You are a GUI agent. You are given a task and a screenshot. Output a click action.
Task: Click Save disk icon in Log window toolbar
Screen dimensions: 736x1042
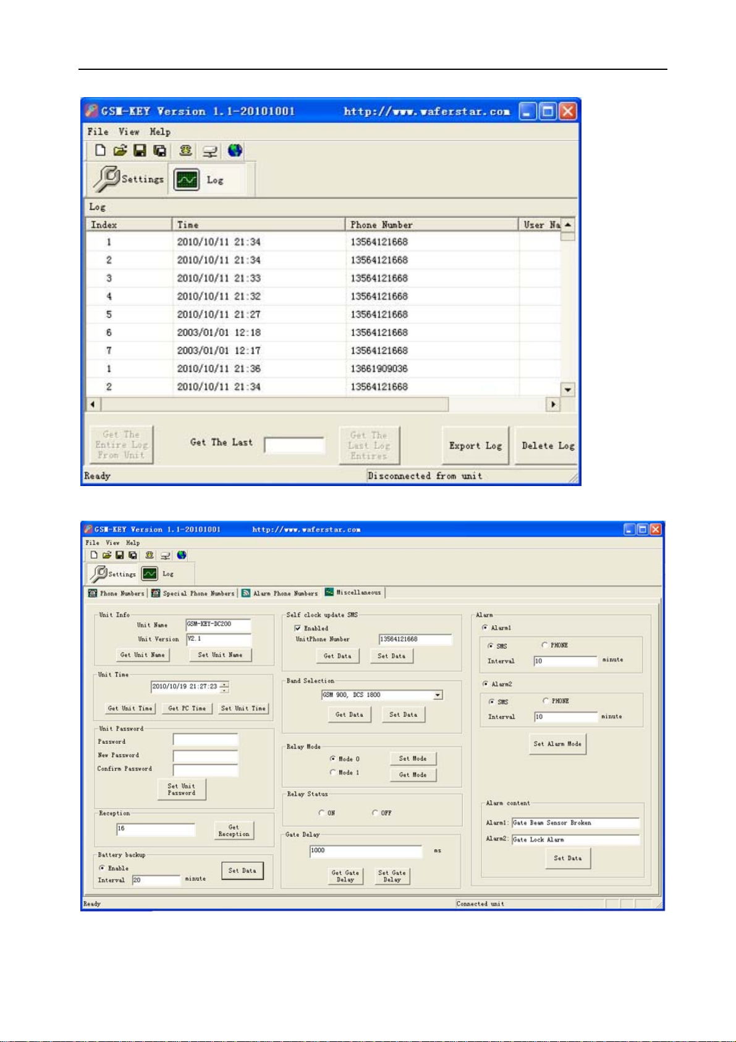(140, 150)
